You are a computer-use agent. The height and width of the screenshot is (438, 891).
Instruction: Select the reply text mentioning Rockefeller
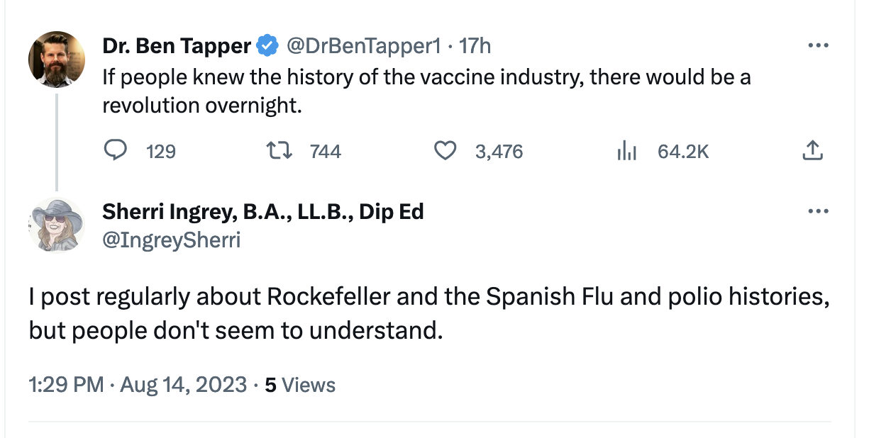428,313
